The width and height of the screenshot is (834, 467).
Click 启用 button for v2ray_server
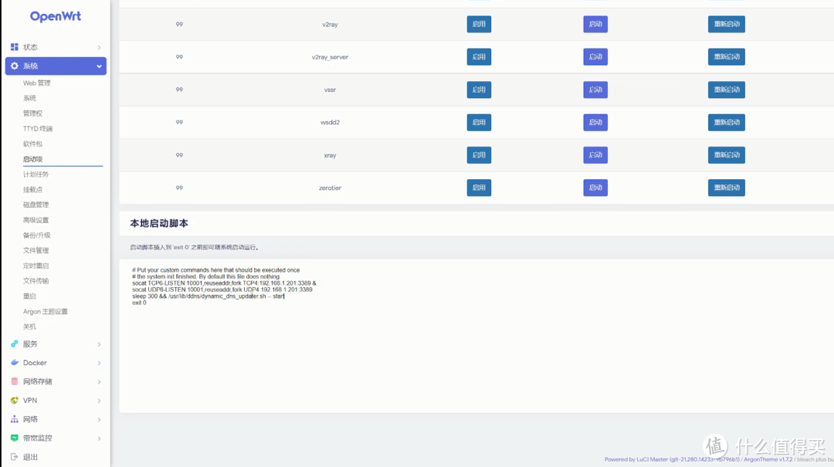(479, 57)
